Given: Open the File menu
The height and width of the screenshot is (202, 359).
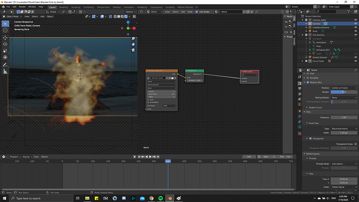Looking at the screenshot, I should (x=8, y=7).
